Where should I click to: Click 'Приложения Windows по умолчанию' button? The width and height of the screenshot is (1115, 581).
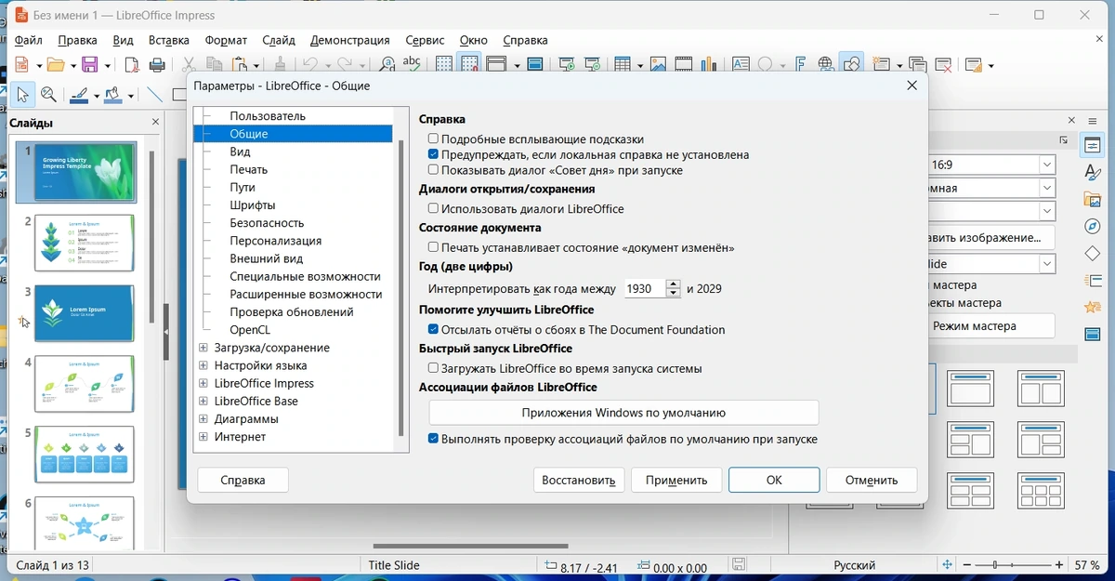623,413
